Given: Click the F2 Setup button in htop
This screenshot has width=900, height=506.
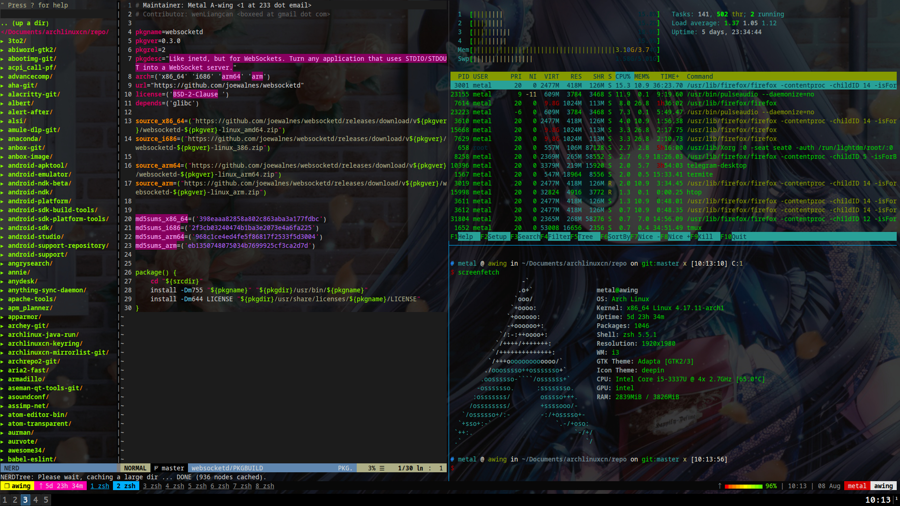Looking at the screenshot, I should (x=494, y=237).
